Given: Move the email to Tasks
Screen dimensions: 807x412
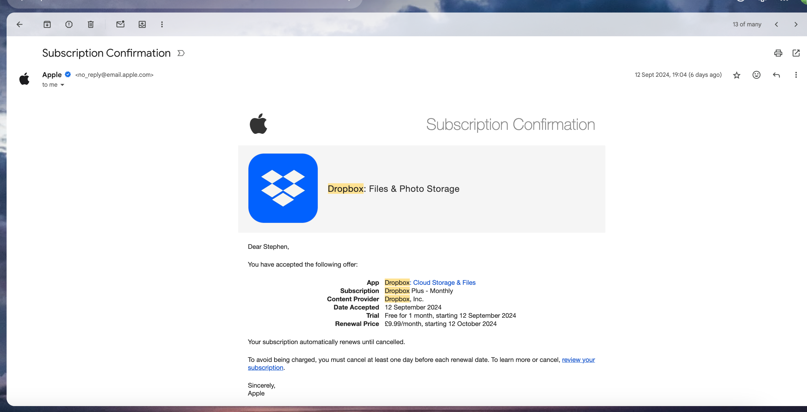Looking at the screenshot, I should coord(142,24).
